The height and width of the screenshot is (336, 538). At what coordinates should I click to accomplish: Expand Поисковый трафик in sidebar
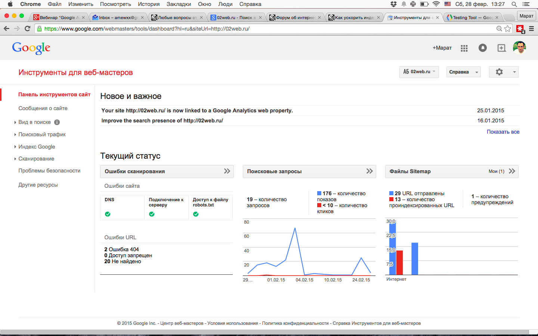click(42, 134)
